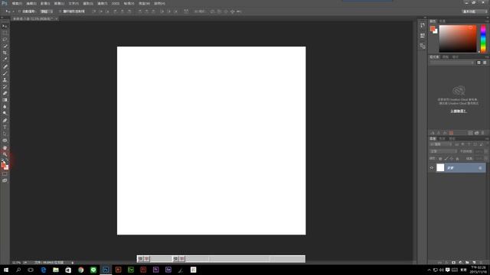Open the Filter menu
Image resolution: width=490 pixels, height=275 pixels.
[102, 3]
